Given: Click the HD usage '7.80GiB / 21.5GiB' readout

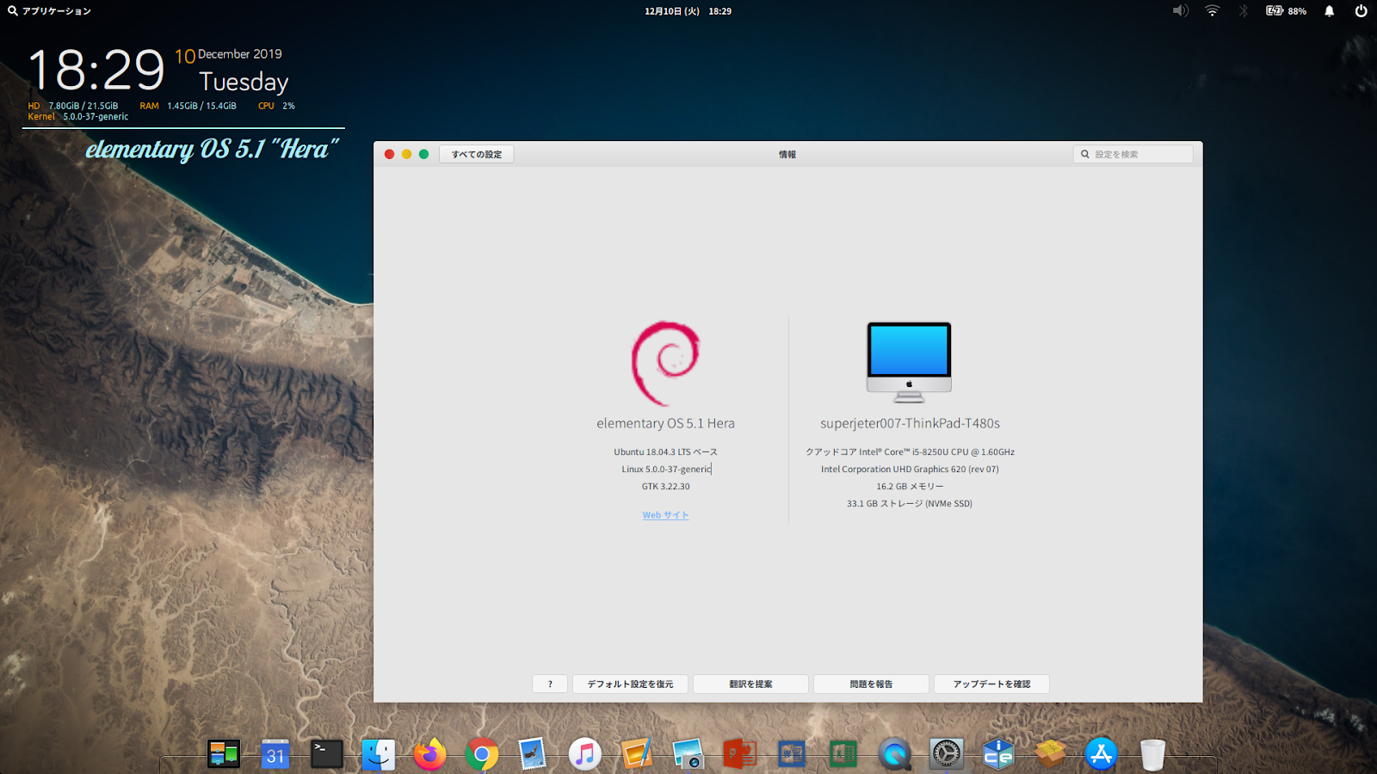Looking at the screenshot, I should 83,106.
